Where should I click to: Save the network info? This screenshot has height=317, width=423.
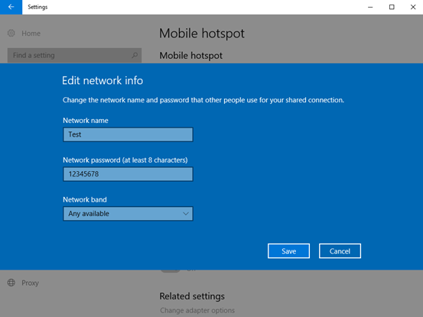coord(288,251)
